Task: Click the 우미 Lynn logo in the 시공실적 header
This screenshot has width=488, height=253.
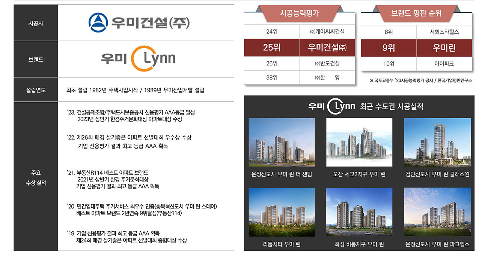Action: tap(331, 106)
